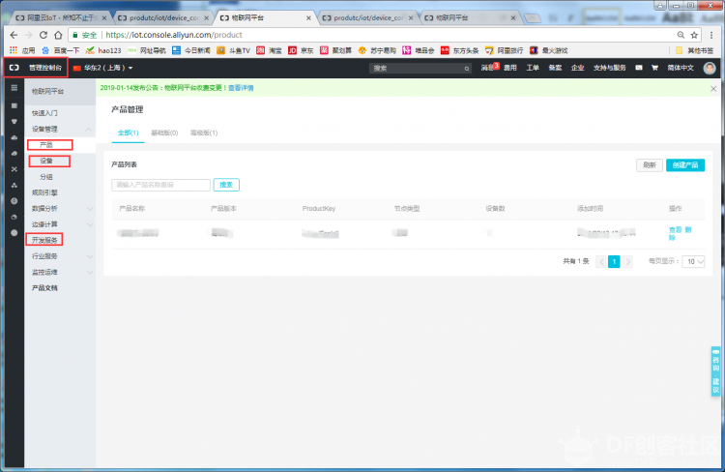Reload the page with the refresh icon
This screenshot has width=725, height=472.
(x=43, y=35)
